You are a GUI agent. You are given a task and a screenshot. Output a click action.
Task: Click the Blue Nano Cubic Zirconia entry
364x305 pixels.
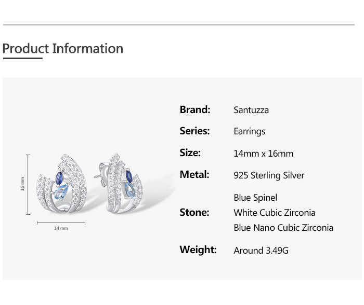[283, 228]
